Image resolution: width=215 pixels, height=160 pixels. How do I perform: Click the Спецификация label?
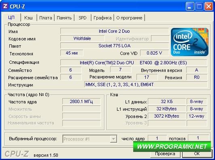[24, 62]
